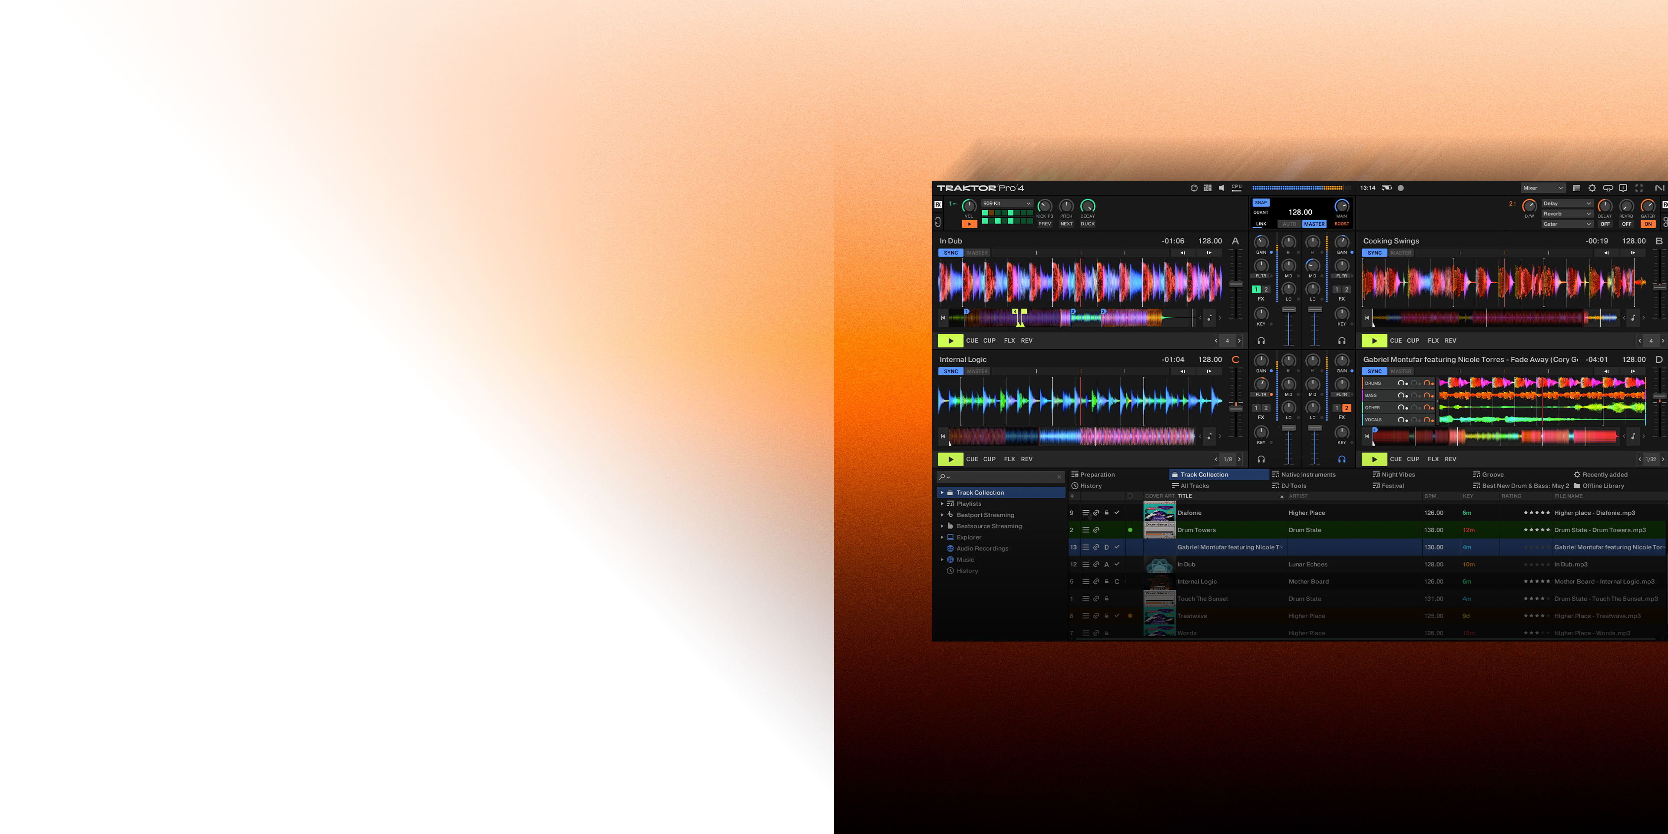Click the list icon in Drum Towers row
This screenshot has height=834, width=1668.
(x=1086, y=530)
